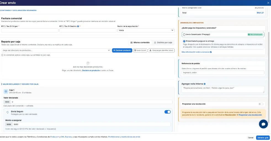Click the Declarar producto button
Screen dimensions: 271x141
click(x=122, y=50)
